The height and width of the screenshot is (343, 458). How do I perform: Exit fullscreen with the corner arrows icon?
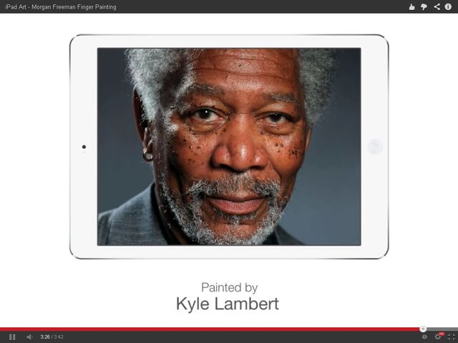point(452,337)
